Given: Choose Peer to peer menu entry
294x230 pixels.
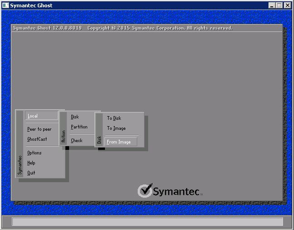Looking at the screenshot, I should pos(39,129).
